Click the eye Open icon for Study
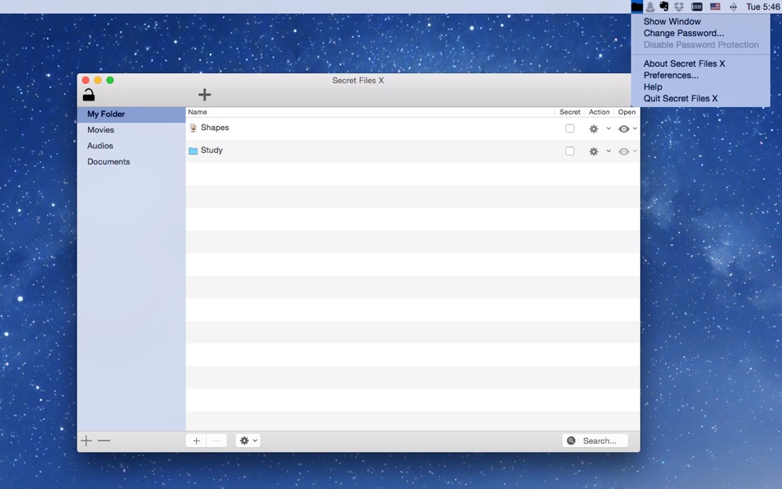Viewport: 782px width, 489px height. click(623, 151)
